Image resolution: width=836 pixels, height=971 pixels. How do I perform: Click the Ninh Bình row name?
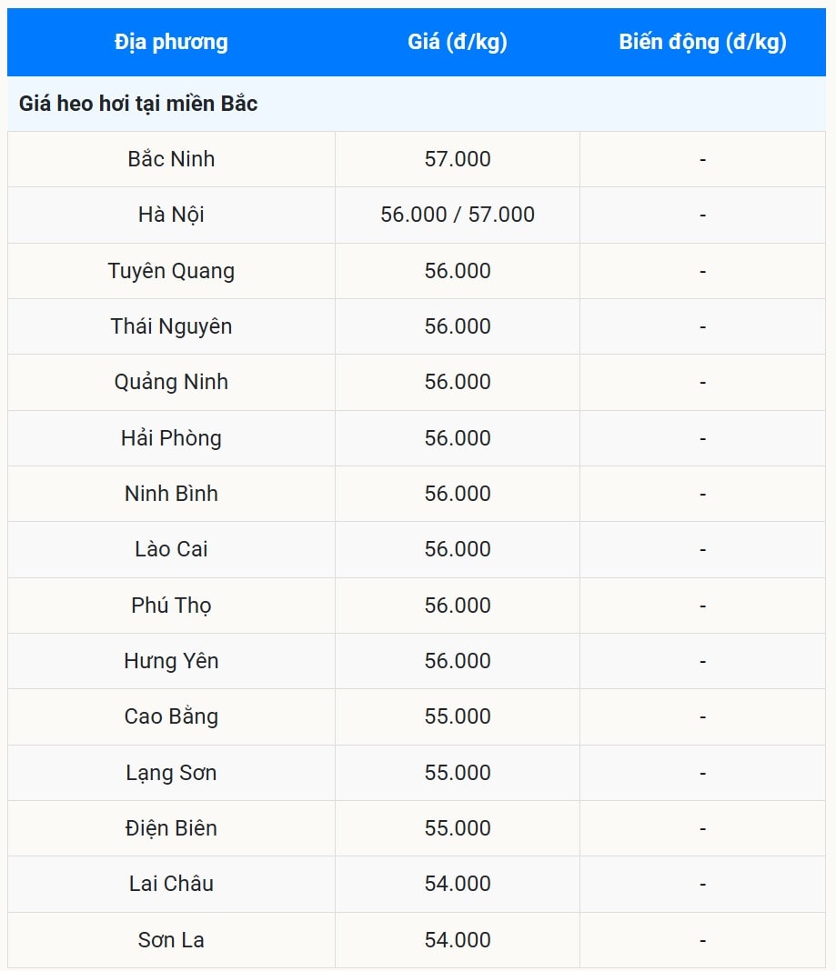coord(171,494)
